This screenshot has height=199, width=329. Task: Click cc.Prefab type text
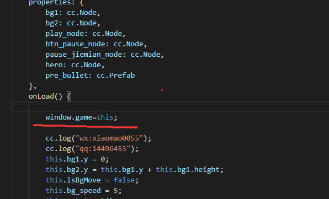pyautogui.click(x=115, y=76)
